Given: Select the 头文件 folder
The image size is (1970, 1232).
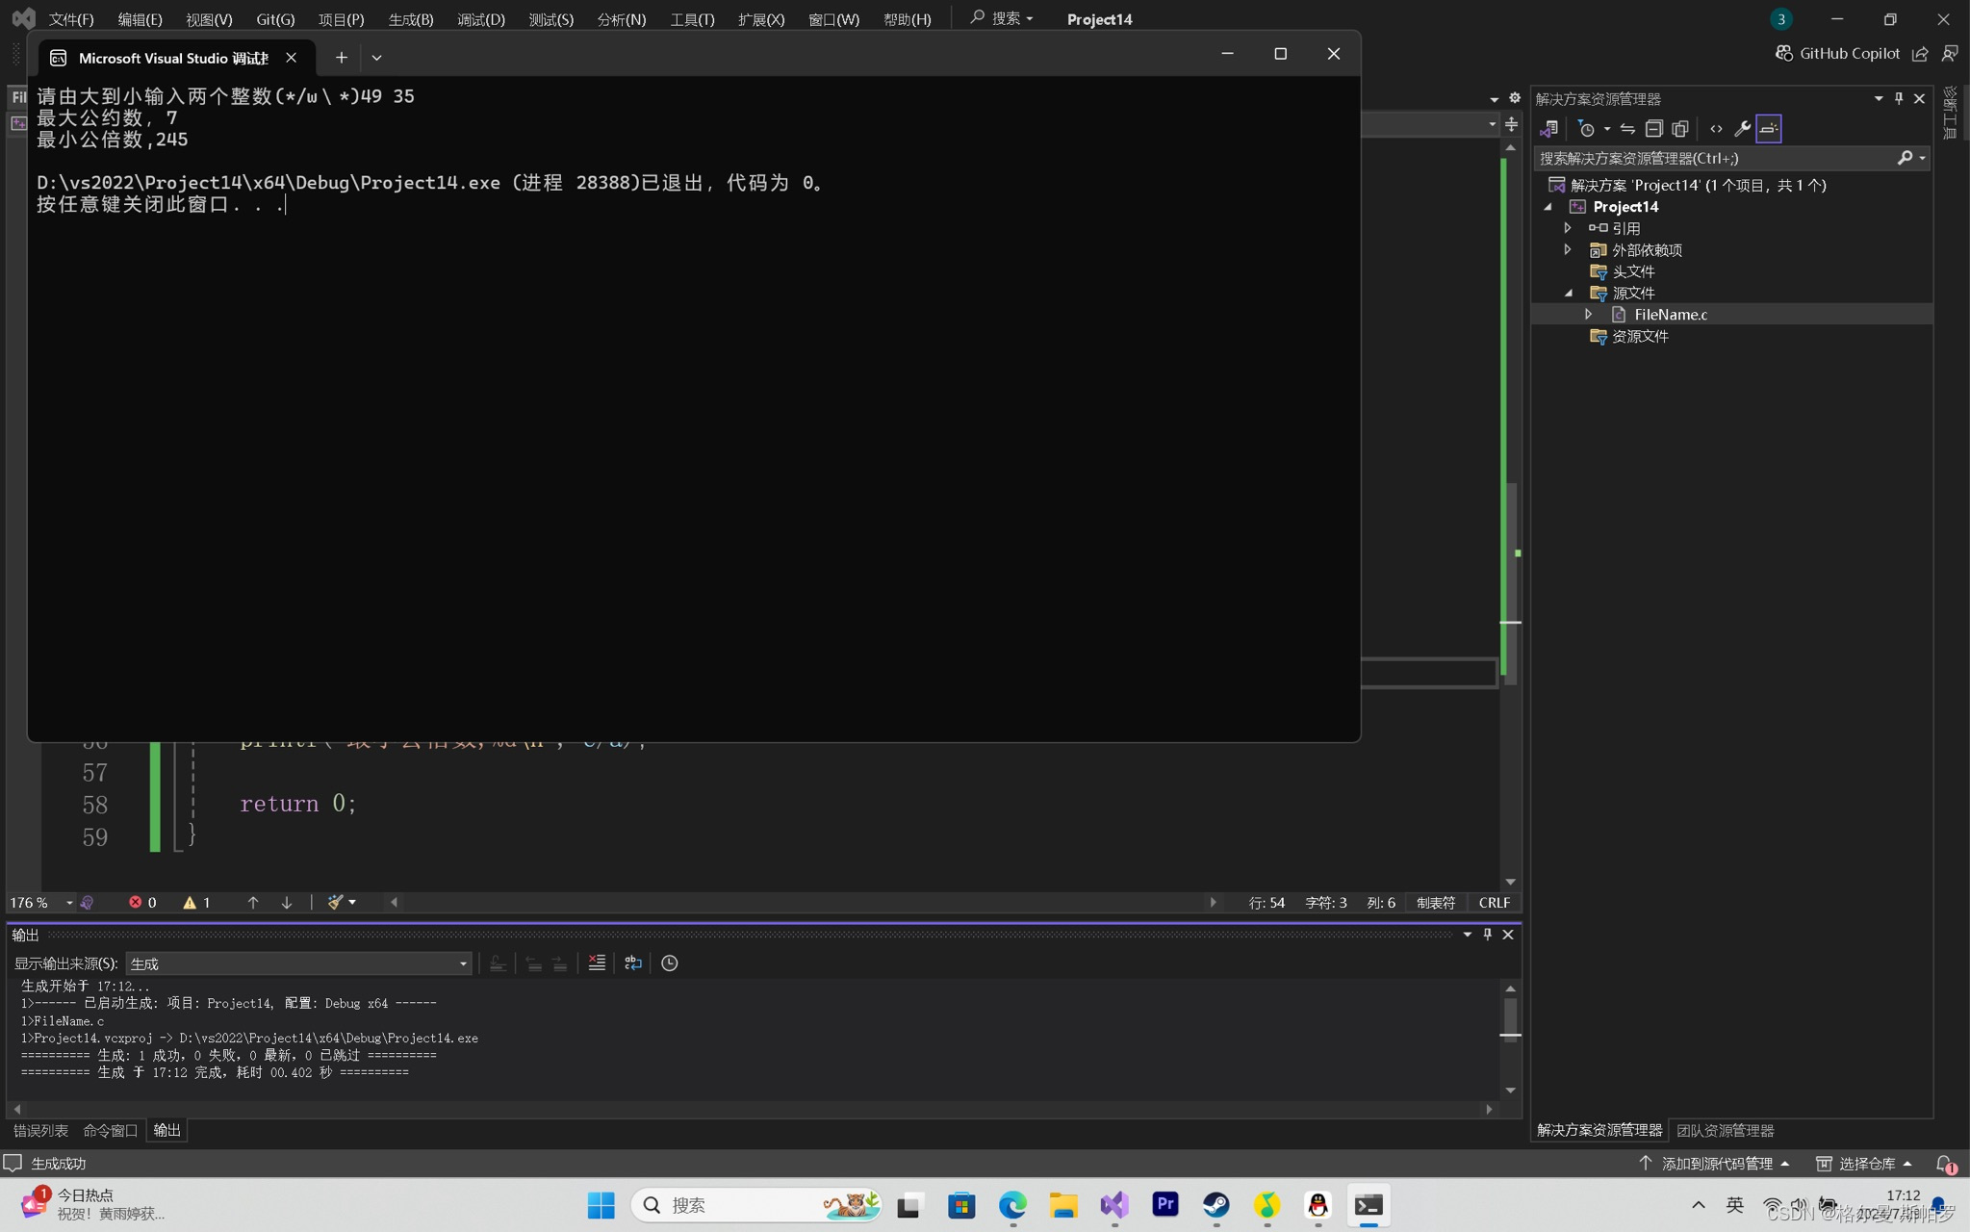Looking at the screenshot, I should pyautogui.click(x=1632, y=271).
